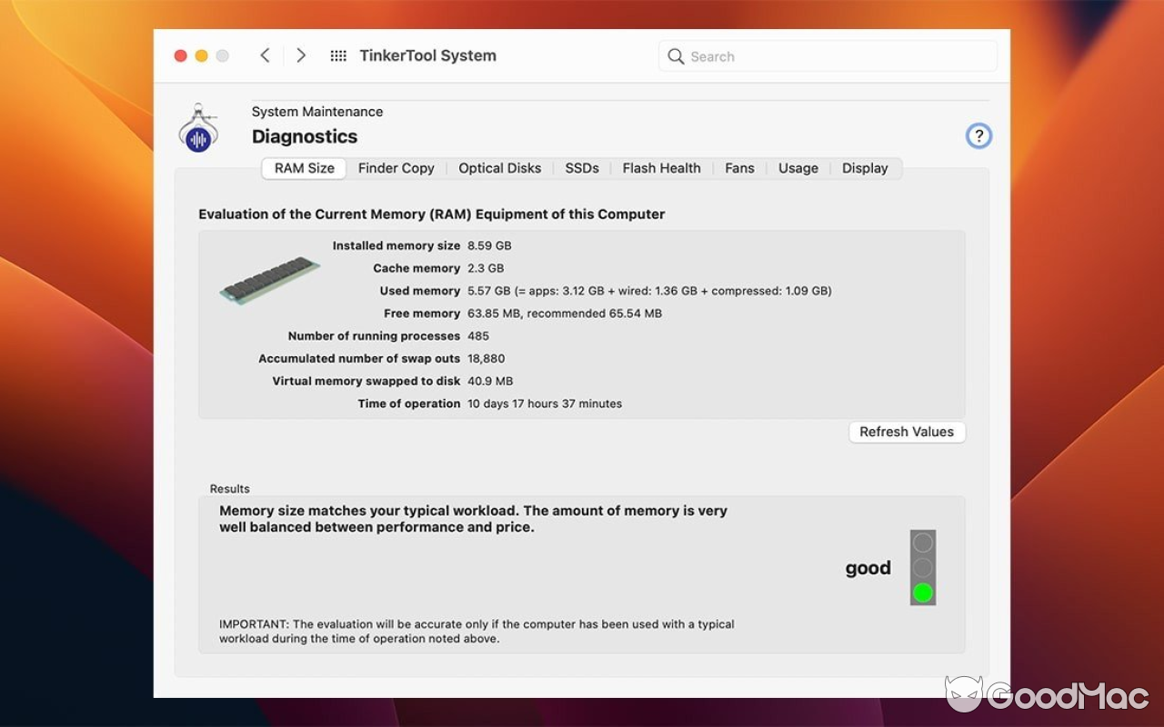Viewport: 1164px width, 727px height.
Task: Click the Diagnostics heading
Action: tap(305, 136)
